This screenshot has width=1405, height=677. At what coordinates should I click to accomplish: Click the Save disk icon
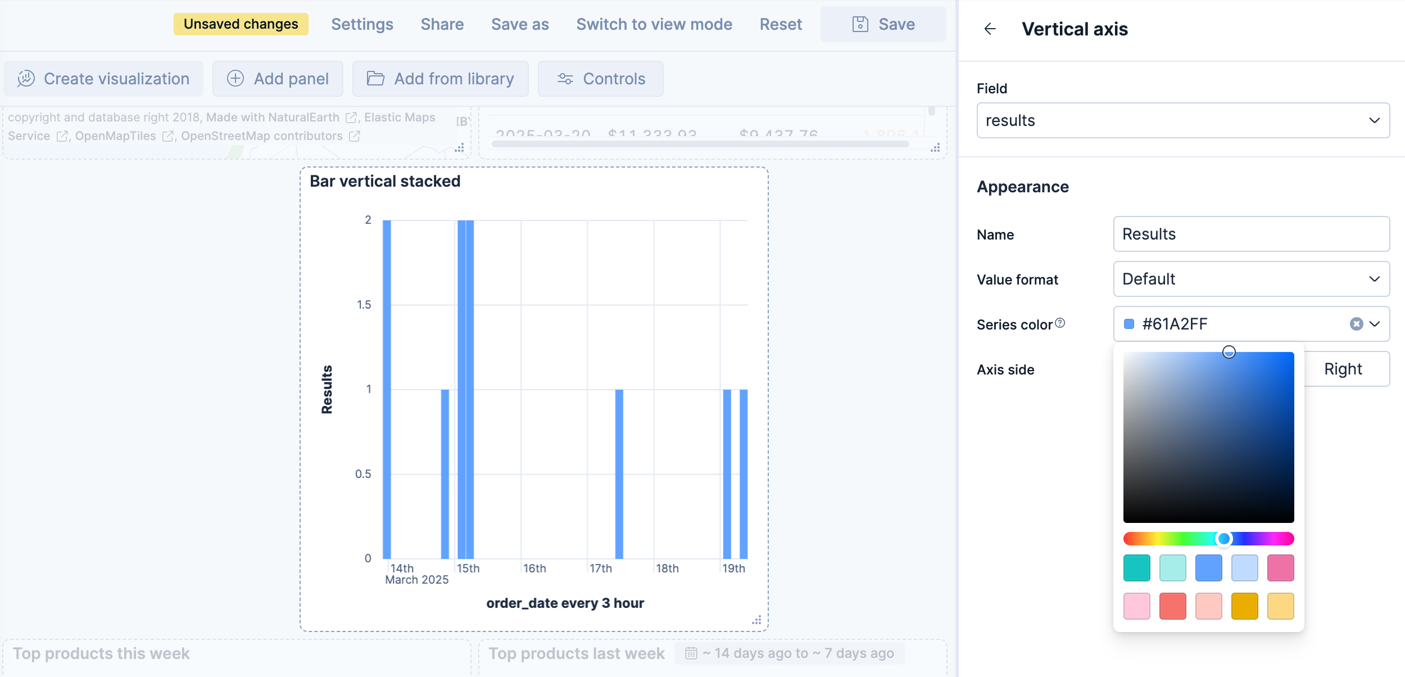[860, 24]
